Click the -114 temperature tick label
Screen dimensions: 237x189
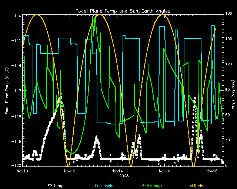(16, 16)
